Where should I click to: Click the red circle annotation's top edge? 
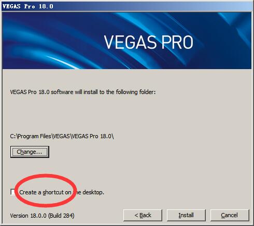[x=45, y=176]
